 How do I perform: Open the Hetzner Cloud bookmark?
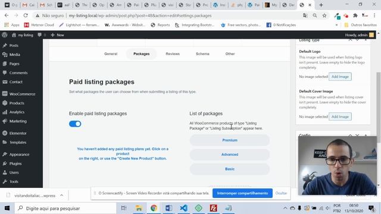[x=39, y=25]
